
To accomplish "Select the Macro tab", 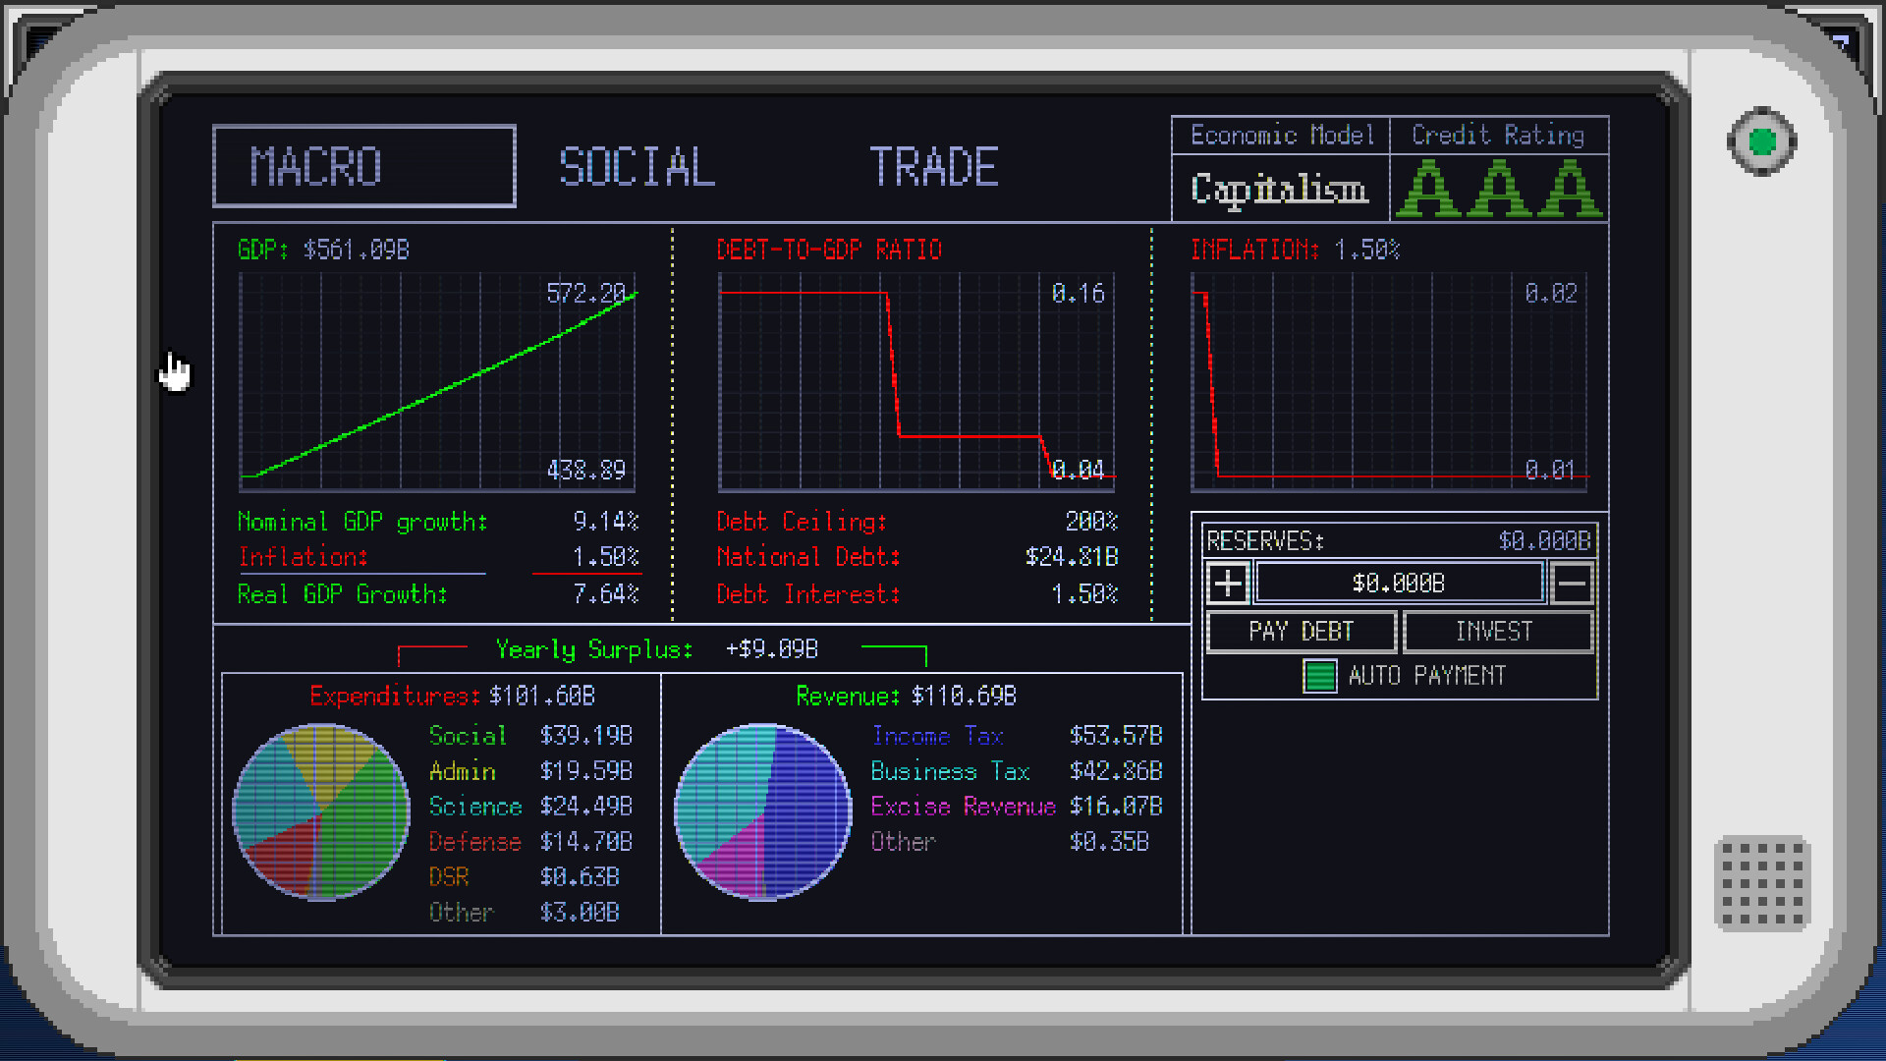I will (x=364, y=167).
